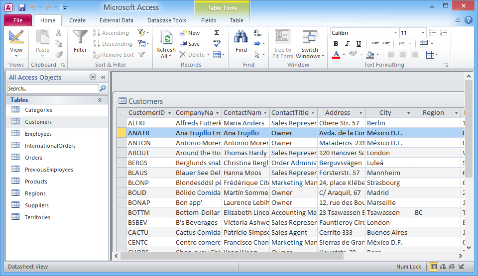Click the horizontal scrollbar in datasheet
The height and width of the screenshot is (276, 478).
232,256
